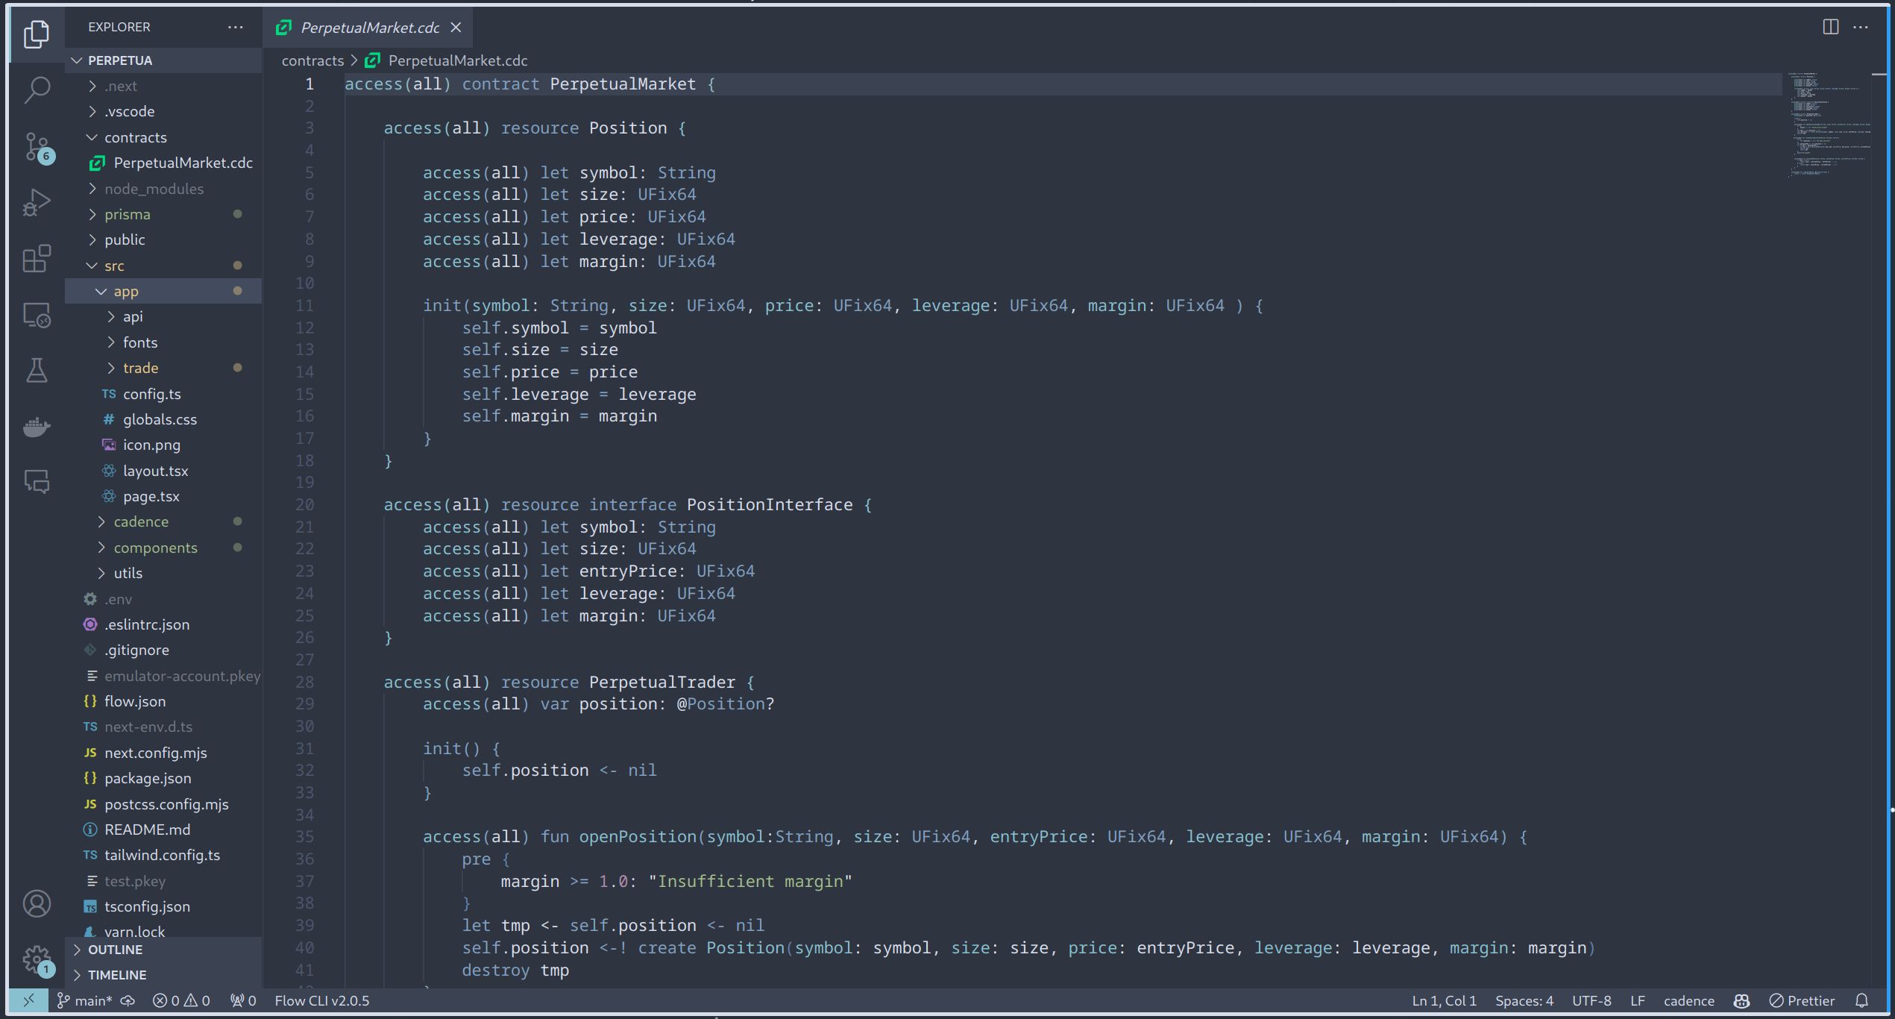Change indentation via Spaces: 4
The image size is (1895, 1019).
click(1524, 1000)
